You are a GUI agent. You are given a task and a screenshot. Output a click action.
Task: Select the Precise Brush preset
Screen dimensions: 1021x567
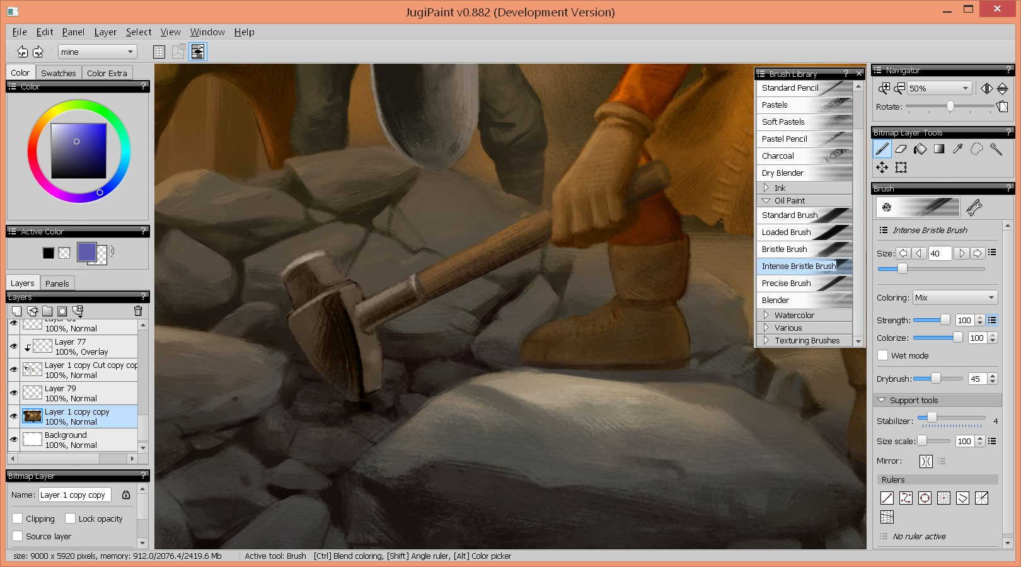(x=786, y=283)
